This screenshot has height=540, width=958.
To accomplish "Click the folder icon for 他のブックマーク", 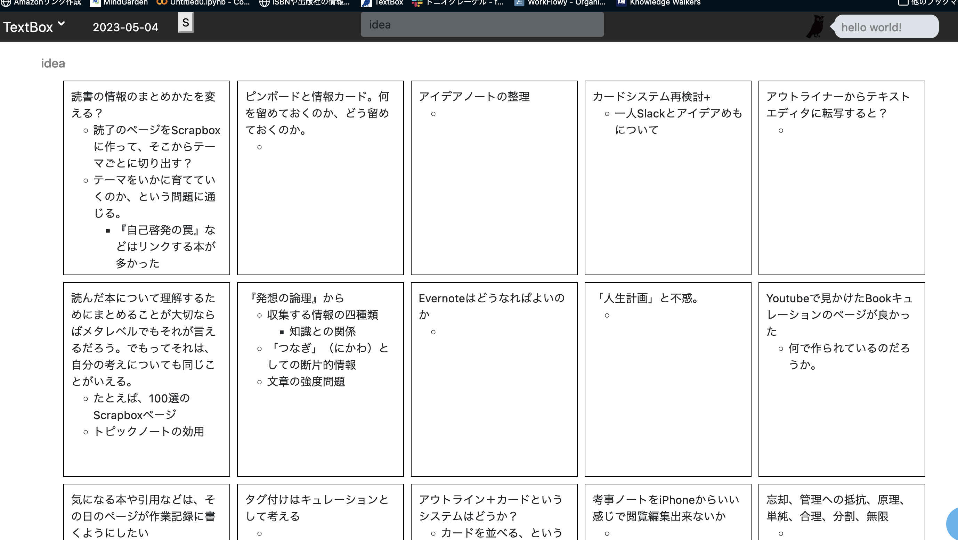I will tap(903, 2).
